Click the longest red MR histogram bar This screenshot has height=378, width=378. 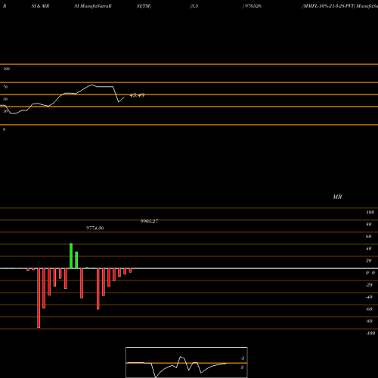pos(39,298)
